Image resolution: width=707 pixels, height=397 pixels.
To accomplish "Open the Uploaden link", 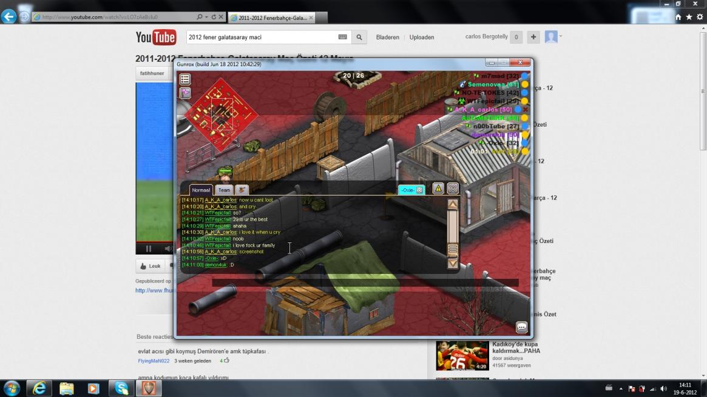I will (x=422, y=38).
